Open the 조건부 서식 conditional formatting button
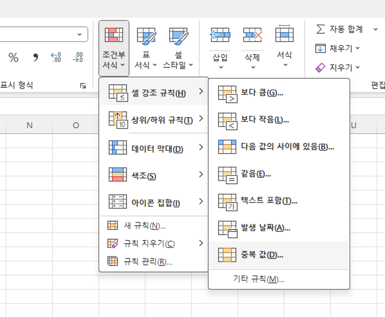Screen dimensions: 385x317 [x=114, y=48]
